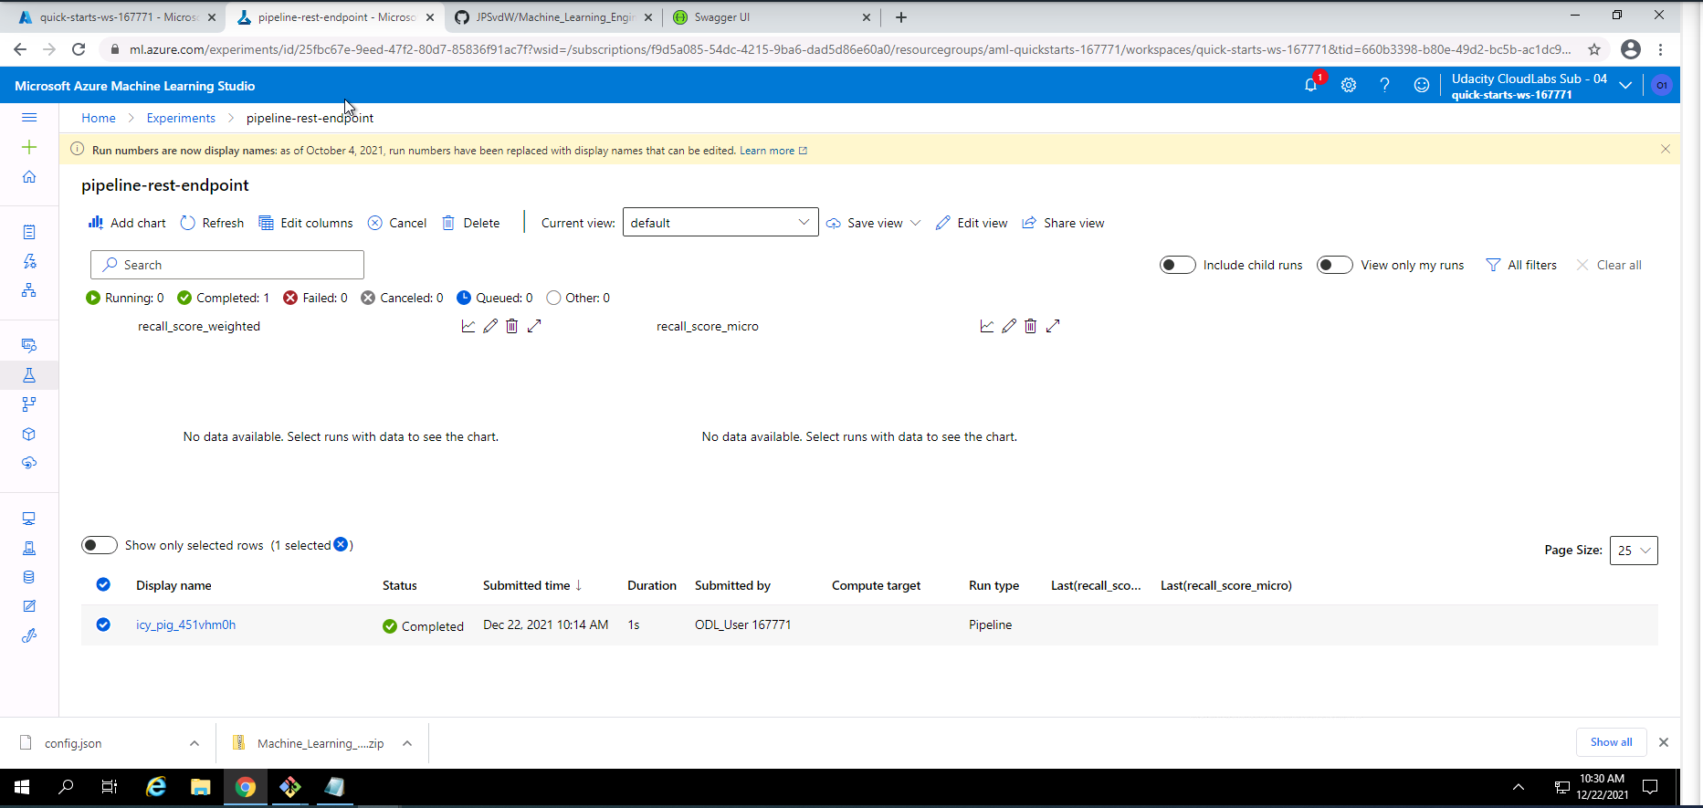The width and height of the screenshot is (1703, 808).
Task: Open All filters panel
Action: click(x=1521, y=265)
